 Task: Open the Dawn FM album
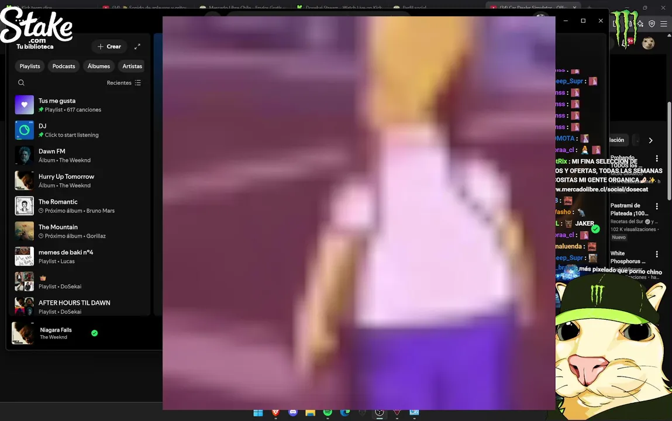(x=80, y=156)
